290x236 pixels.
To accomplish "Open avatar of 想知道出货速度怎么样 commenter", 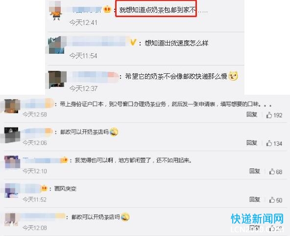I will [x=56, y=45].
